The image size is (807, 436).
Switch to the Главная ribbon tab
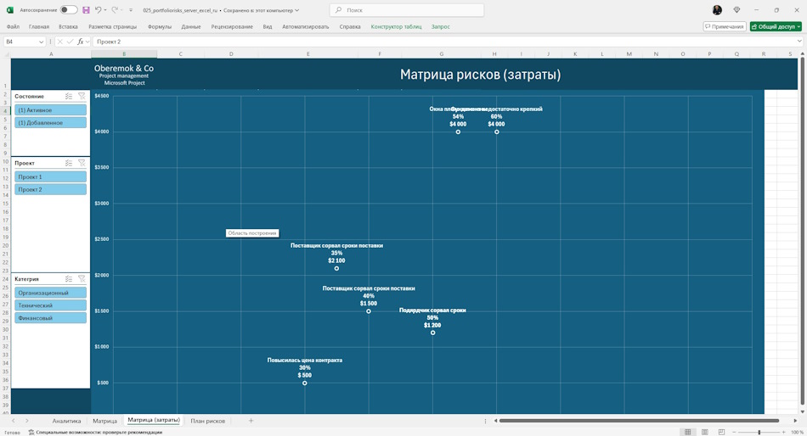point(39,27)
